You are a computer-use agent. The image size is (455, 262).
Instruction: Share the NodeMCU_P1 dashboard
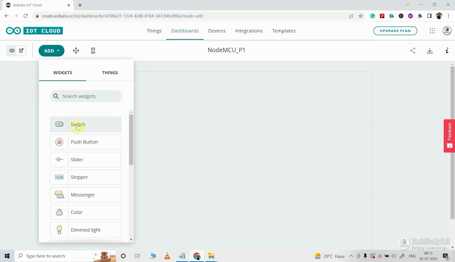tap(413, 50)
